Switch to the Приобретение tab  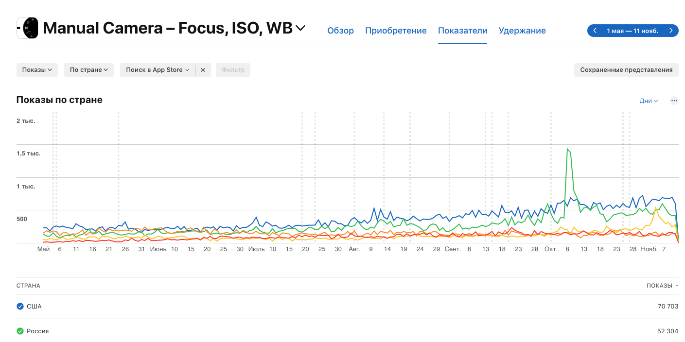(396, 31)
